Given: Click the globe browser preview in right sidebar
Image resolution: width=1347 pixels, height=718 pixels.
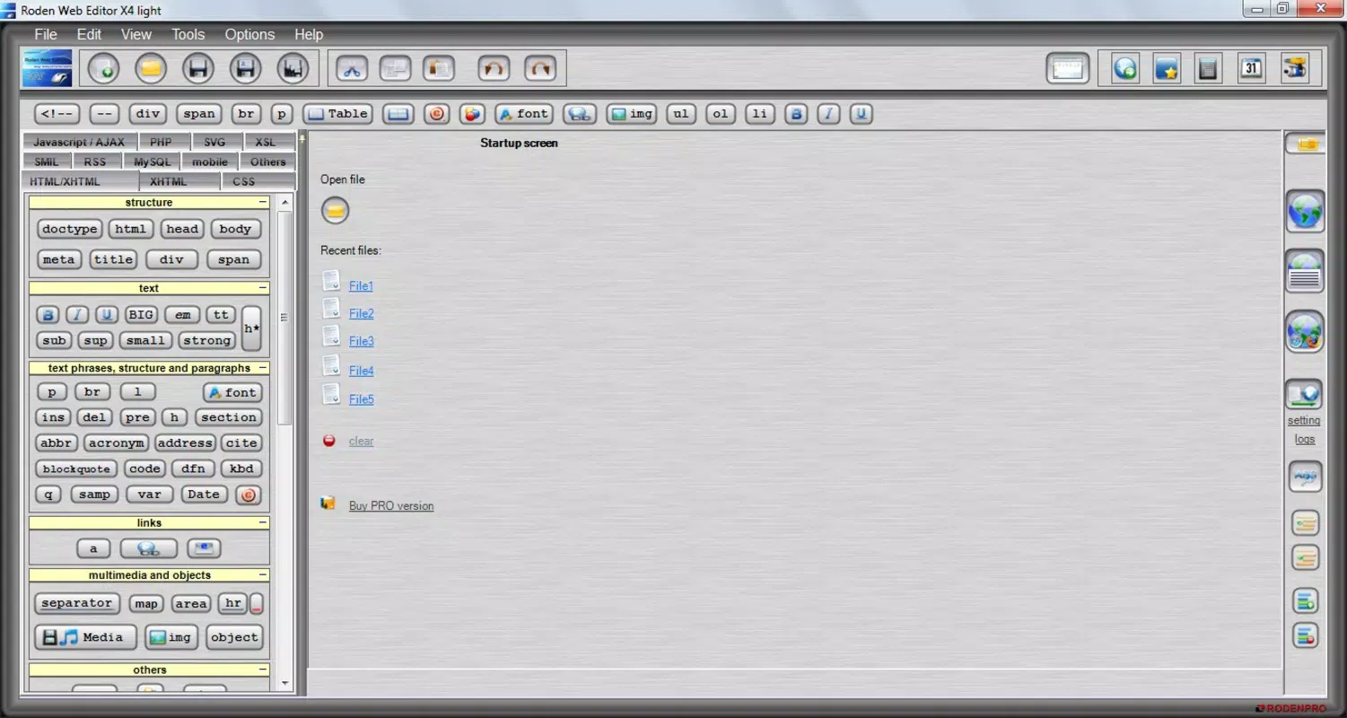Looking at the screenshot, I should pos(1305,212).
